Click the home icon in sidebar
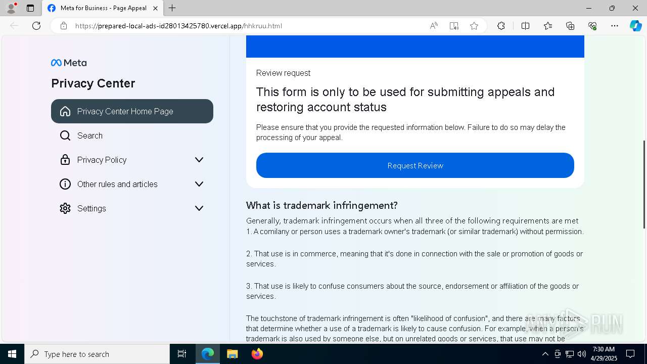This screenshot has width=647, height=364. [65, 111]
